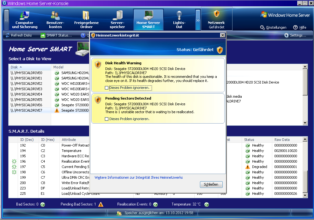Open the Serverspeicher tab
Image resolution: width=314 pixels, height=220 pixels.
coord(117,20)
